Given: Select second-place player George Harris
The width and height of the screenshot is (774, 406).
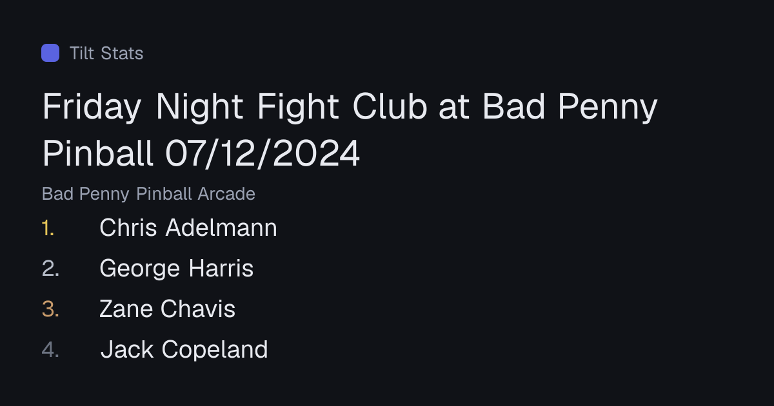Looking at the screenshot, I should click(177, 268).
